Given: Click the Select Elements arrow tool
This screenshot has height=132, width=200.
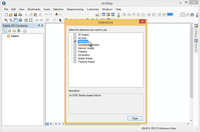Looking at the screenshot, I should (60, 20).
